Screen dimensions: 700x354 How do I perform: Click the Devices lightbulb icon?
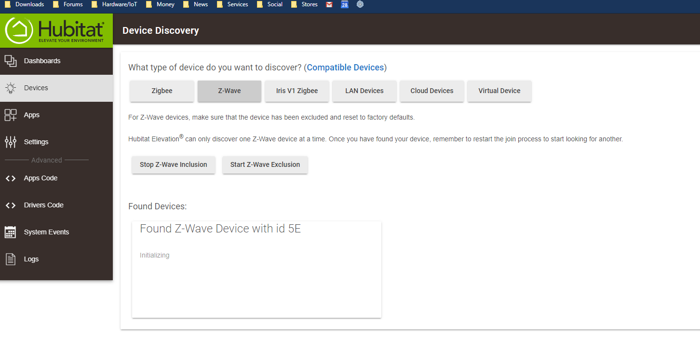tap(11, 88)
